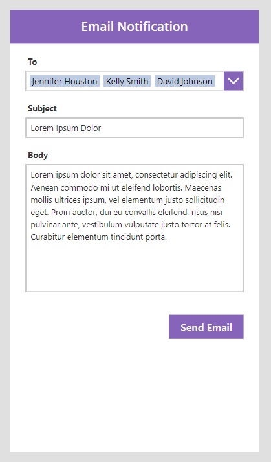
Task: Focus the Subject input field
Action: point(135,128)
